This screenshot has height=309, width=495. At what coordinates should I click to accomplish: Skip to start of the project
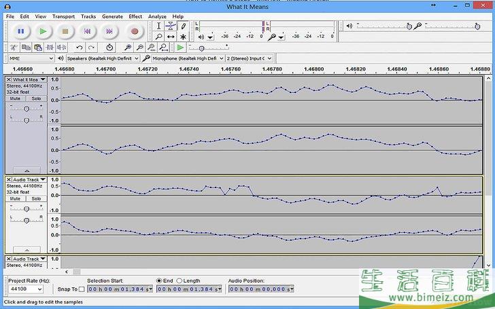[87, 31]
